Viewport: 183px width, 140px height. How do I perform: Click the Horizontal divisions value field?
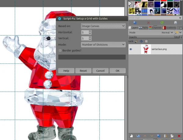click(84, 32)
